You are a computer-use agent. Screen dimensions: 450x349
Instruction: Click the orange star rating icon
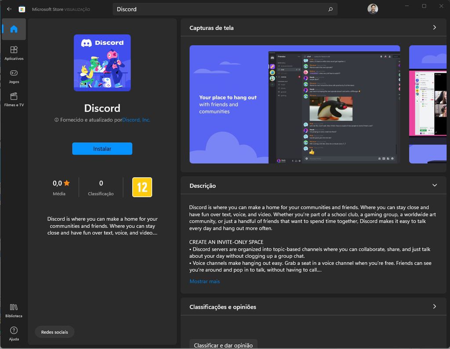pos(67,183)
